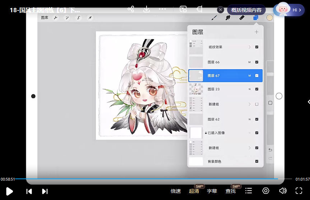Toggle visibility checkbox for 图层 66
This screenshot has height=200, width=310.
tap(257, 62)
